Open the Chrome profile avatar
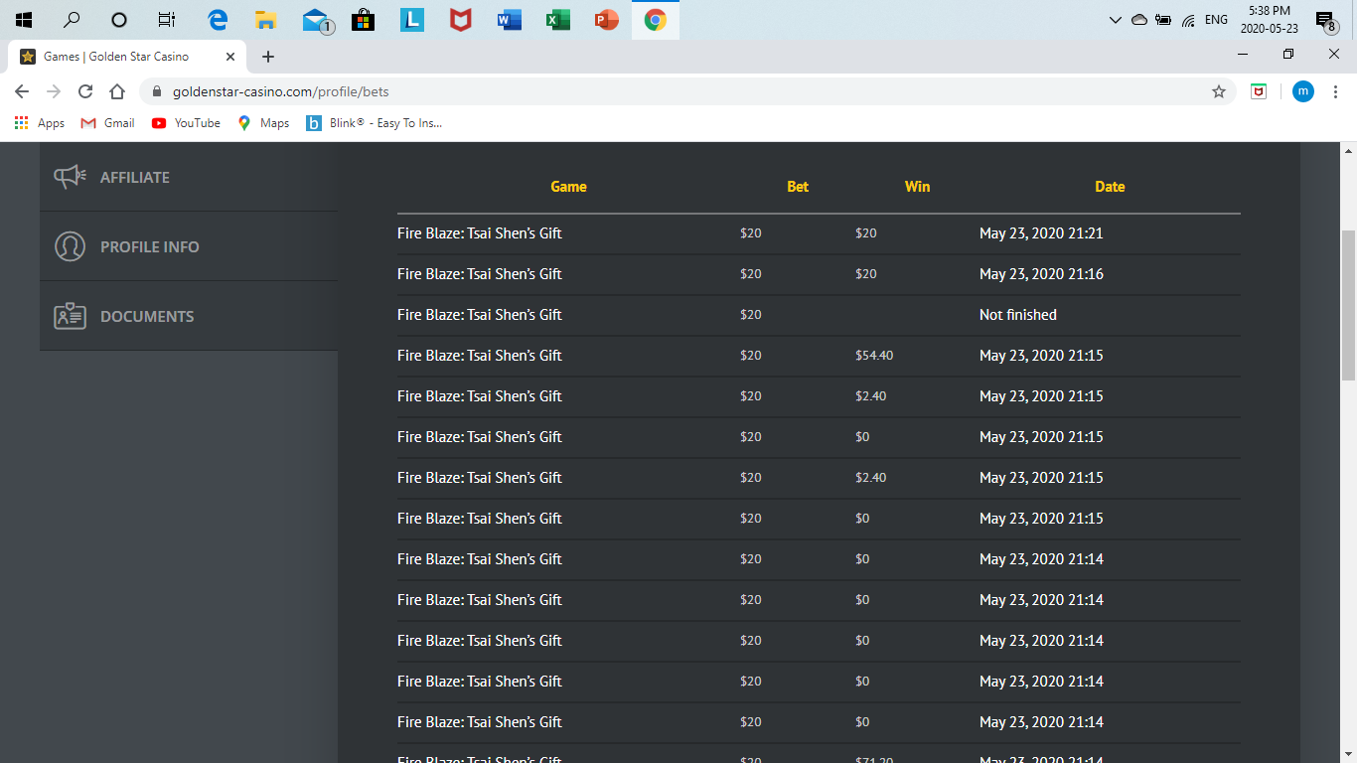This screenshot has height=763, width=1357. [1303, 91]
